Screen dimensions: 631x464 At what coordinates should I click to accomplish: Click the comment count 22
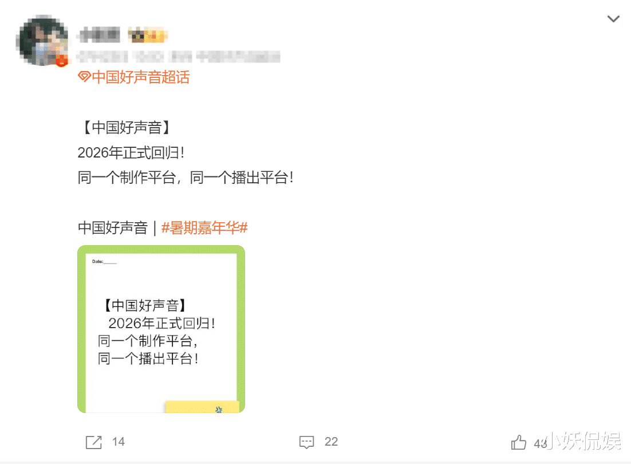coord(331,442)
